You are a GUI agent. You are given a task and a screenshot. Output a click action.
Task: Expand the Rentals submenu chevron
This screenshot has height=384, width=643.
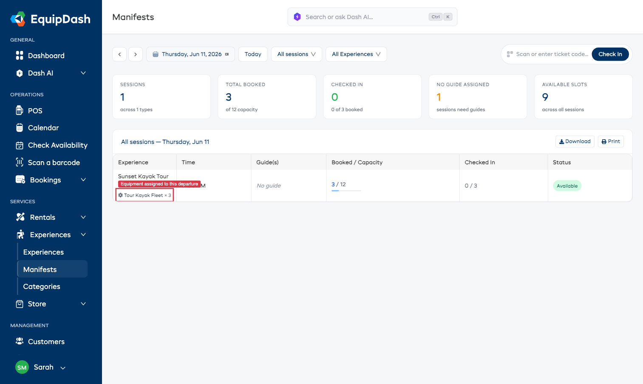[83, 217]
